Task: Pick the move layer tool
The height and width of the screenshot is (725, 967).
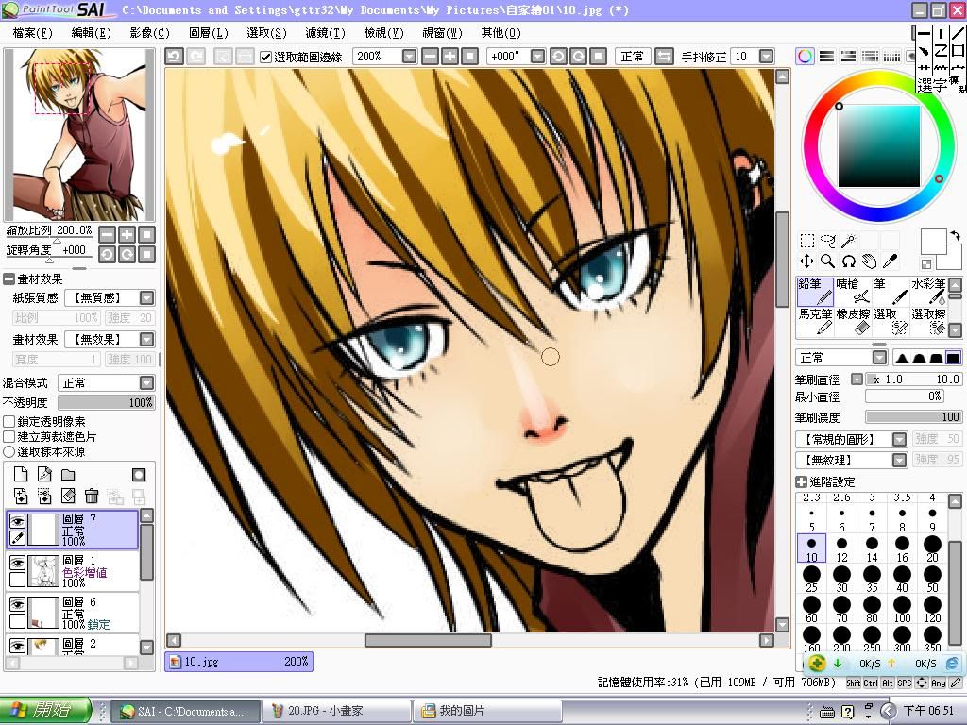Action: 806,261
